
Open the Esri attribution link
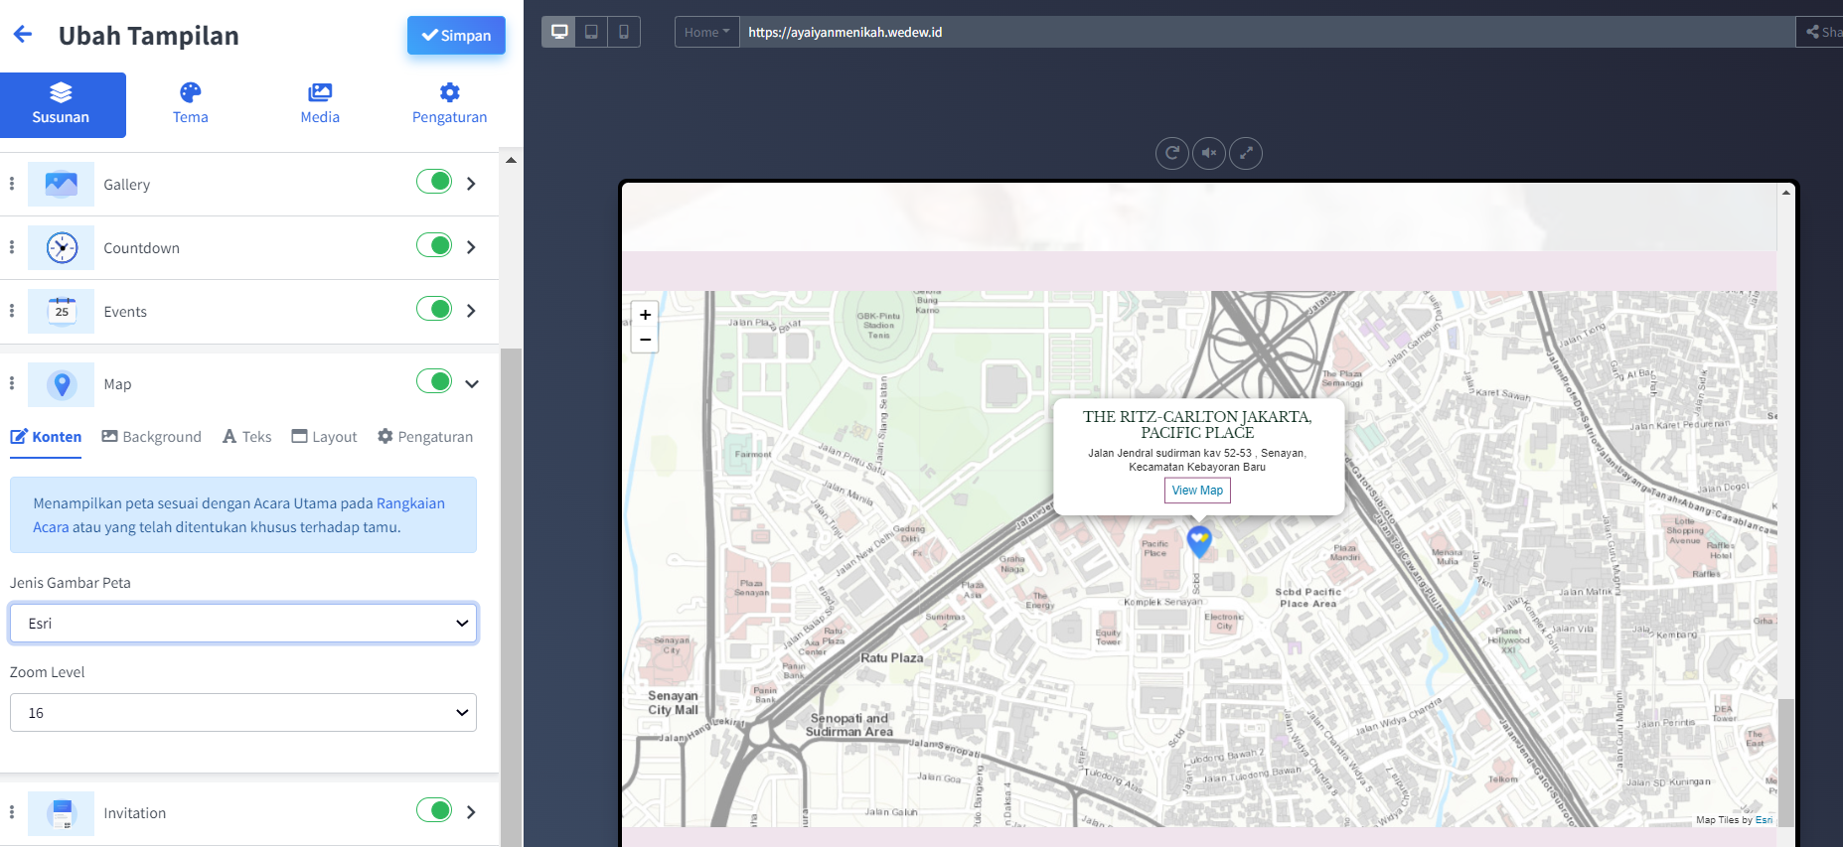pos(1764,820)
